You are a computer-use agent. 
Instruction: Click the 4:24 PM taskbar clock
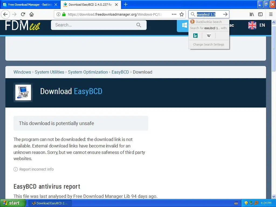[266, 203]
